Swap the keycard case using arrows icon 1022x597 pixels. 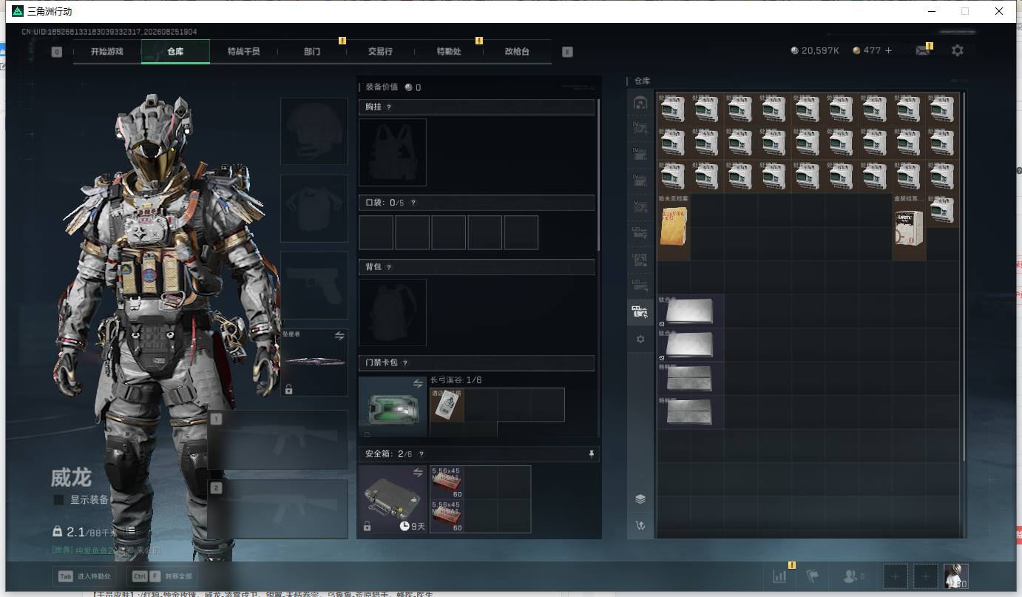click(418, 383)
